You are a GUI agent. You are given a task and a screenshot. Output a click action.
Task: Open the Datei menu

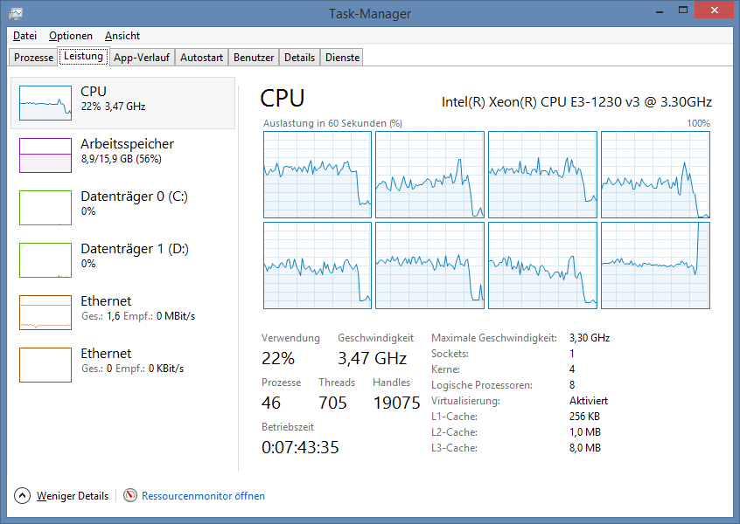point(24,36)
